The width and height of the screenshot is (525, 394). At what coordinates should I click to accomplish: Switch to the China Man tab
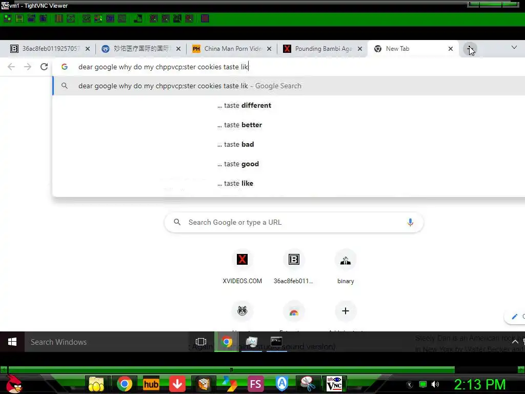tap(232, 49)
